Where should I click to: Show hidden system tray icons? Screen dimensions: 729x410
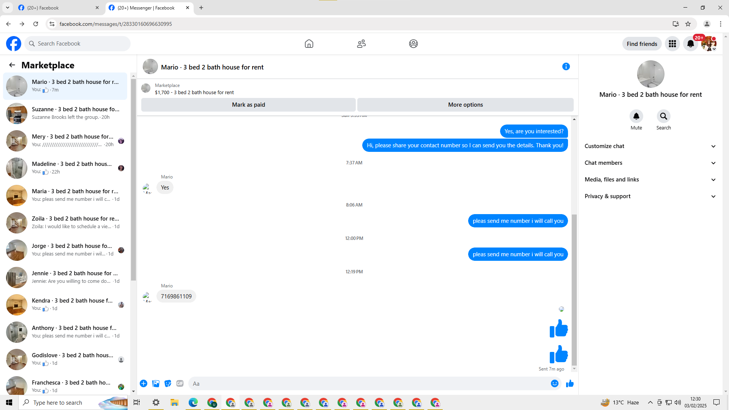pyautogui.click(x=650, y=402)
